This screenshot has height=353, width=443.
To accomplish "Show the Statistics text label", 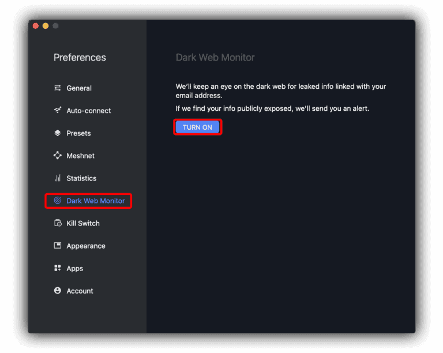I will pyautogui.click(x=81, y=178).
